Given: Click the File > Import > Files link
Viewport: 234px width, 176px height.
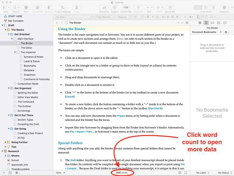Looking at the screenshot, I should point(82,132).
